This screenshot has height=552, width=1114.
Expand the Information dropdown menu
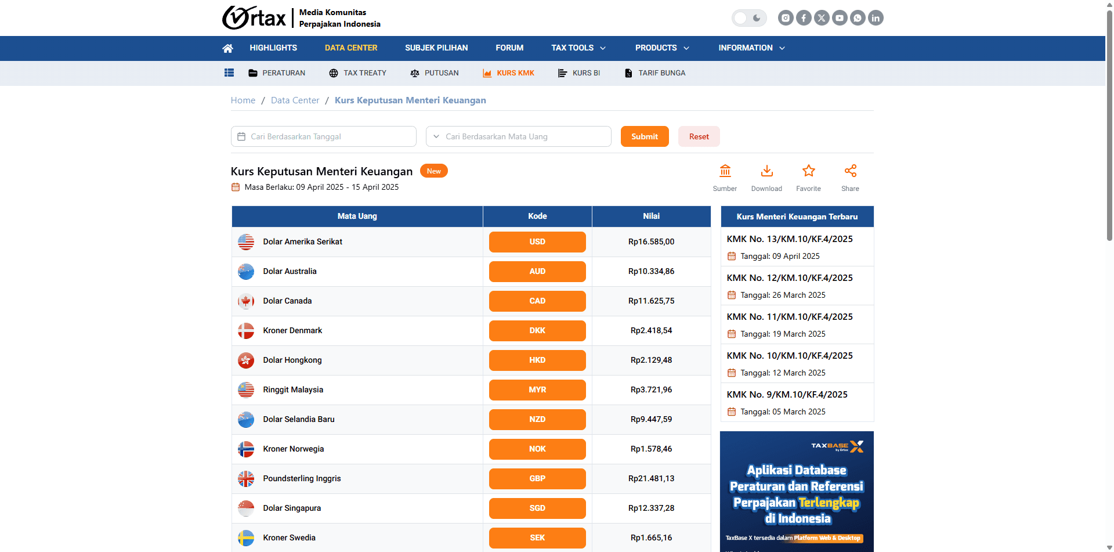(751, 48)
